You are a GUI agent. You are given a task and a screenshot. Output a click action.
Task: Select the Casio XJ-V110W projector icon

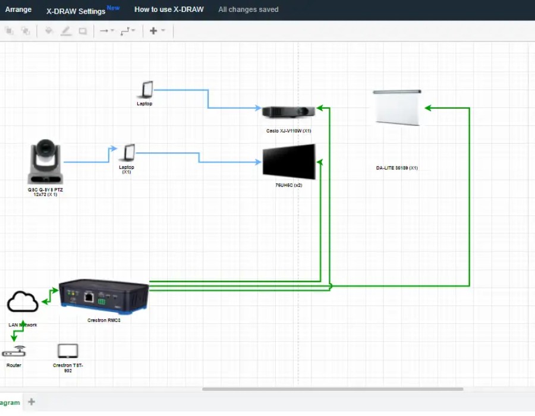point(289,112)
